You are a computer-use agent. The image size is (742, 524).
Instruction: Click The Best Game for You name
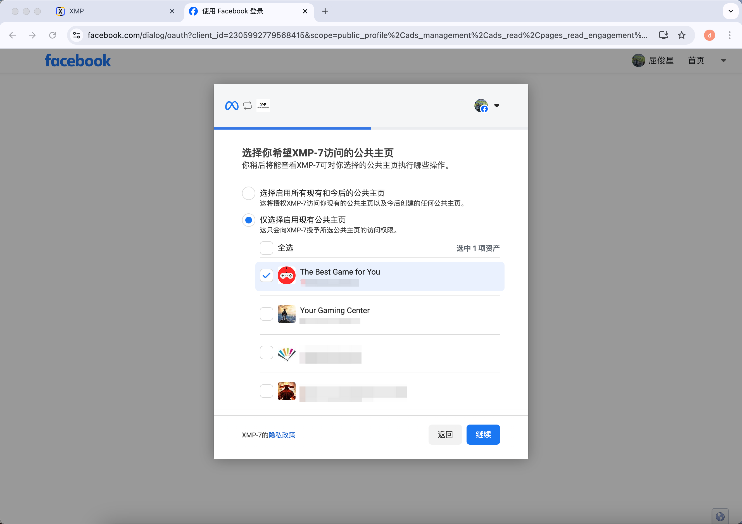(340, 272)
